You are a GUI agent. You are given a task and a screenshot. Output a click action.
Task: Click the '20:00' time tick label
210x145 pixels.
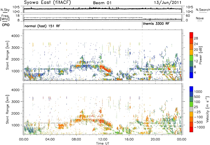tap(155, 140)
